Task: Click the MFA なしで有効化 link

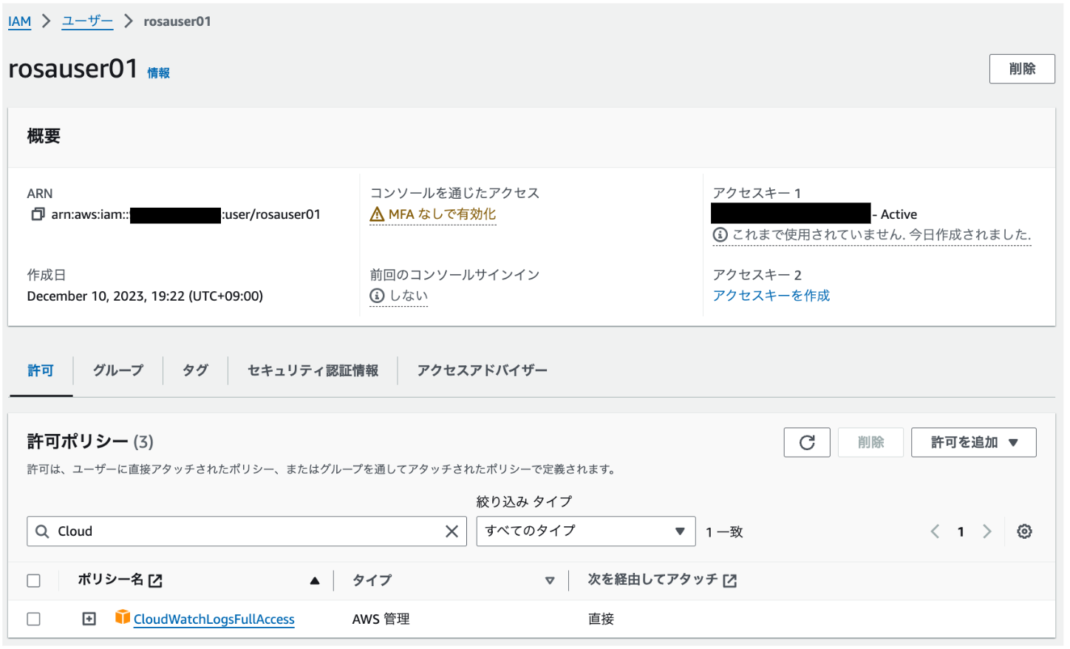Action: coord(442,214)
